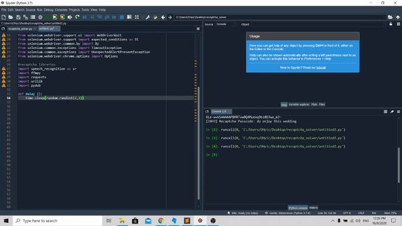This screenshot has width=402, height=226.
Task: Open the Edit menu
Action: coord(11,10)
